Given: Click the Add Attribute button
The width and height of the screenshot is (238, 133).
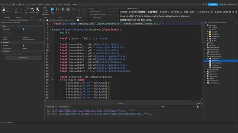Looking at the screenshot, I should (23, 58).
